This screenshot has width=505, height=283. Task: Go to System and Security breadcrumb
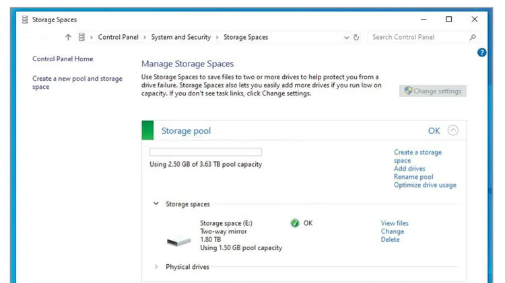181,37
